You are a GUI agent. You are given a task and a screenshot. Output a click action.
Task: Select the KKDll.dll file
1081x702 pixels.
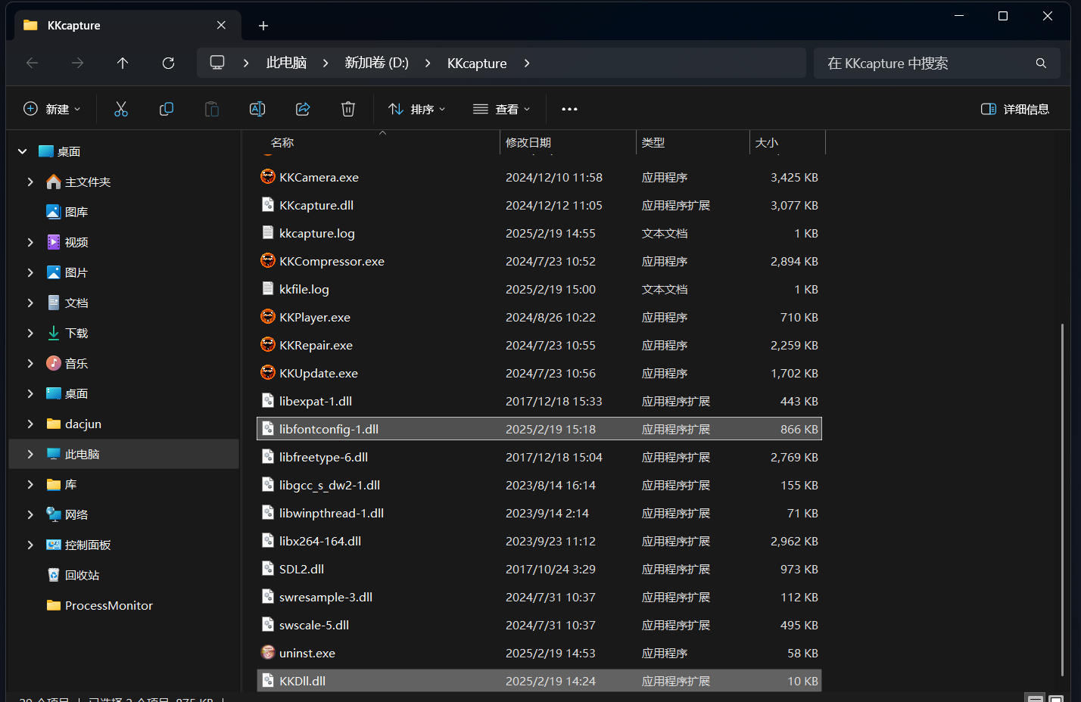click(539, 681)
